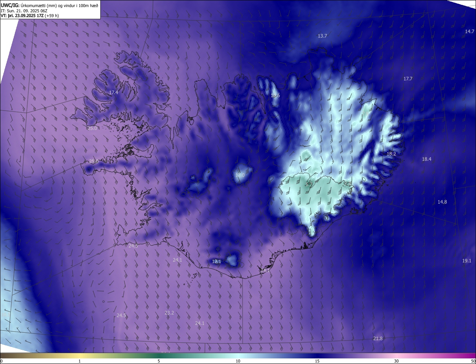This screenshot has width=476, height=364.
Task: Select the 18.2 value label
Action: click(391, 154)
